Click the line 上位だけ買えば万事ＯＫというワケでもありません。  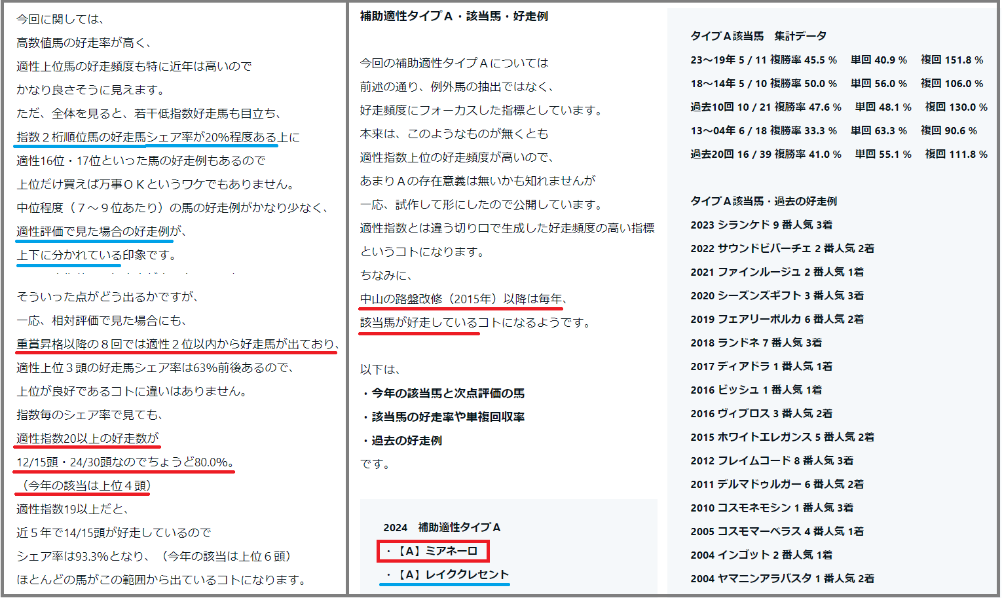(x=155, y=184)
